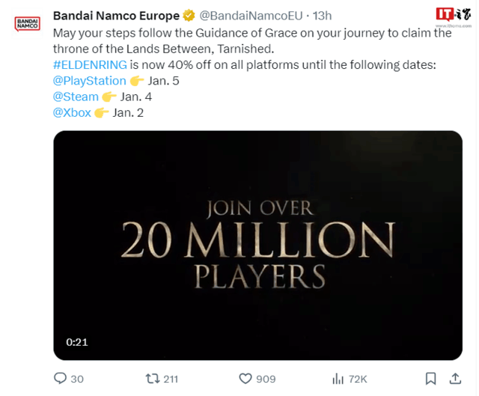Click the reply comment icon
This screenshot has width=479, height=396.
(59, 379)
